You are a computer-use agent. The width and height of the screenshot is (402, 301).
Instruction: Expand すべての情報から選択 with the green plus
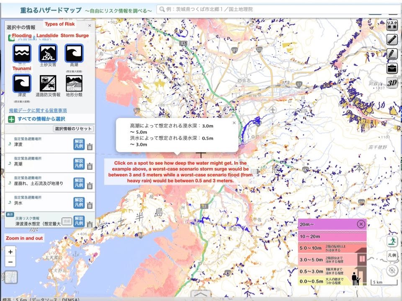coord(11,119)
